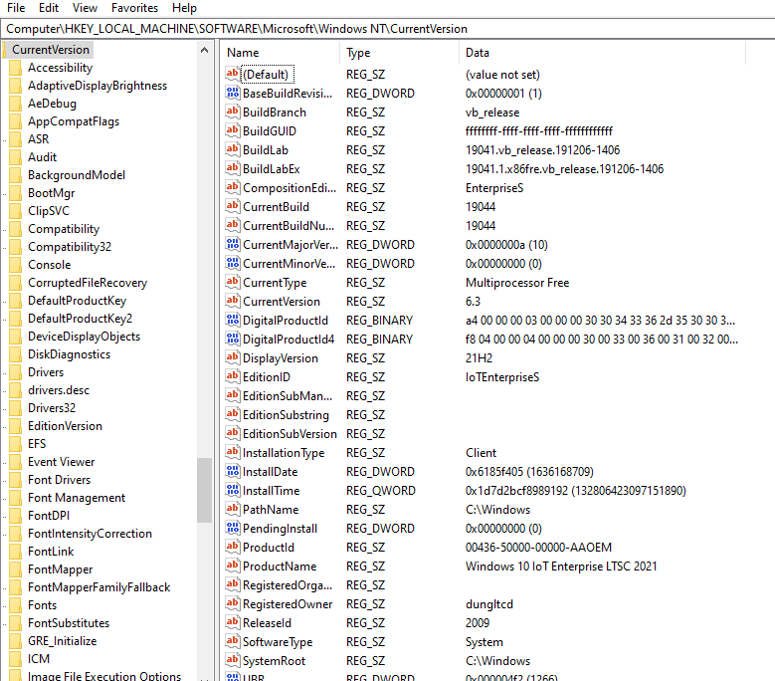Image resolution: width=775 pixels, height=681 pixels.
Task: Click the string icon next to ProductId
Action: point(233,547)
